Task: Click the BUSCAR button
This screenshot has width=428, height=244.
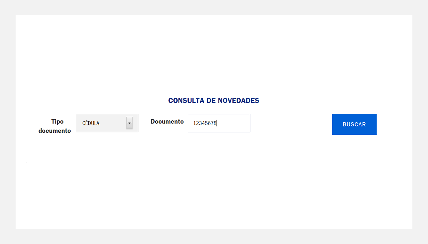Action: tap(354, 124)
